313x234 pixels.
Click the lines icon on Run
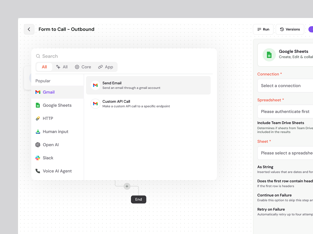259,29
